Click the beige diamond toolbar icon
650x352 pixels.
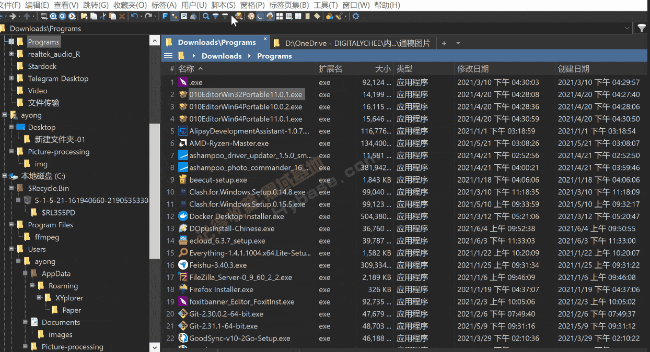(317, 16)
